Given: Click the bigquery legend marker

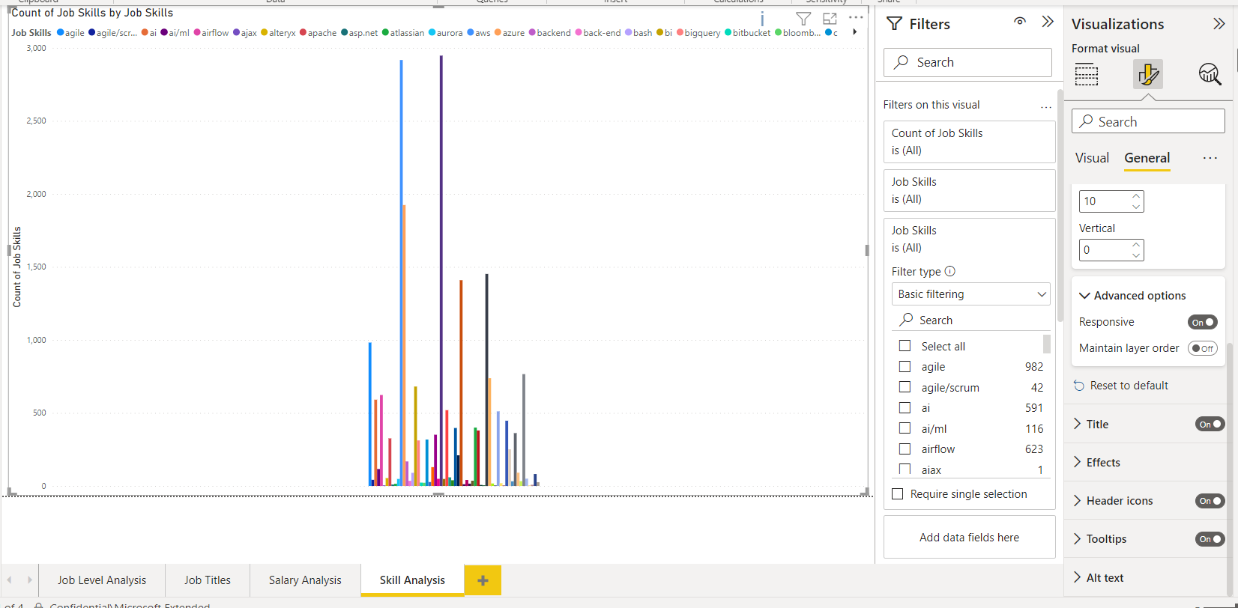Looking at the screenshot, I should click(680, 32).
